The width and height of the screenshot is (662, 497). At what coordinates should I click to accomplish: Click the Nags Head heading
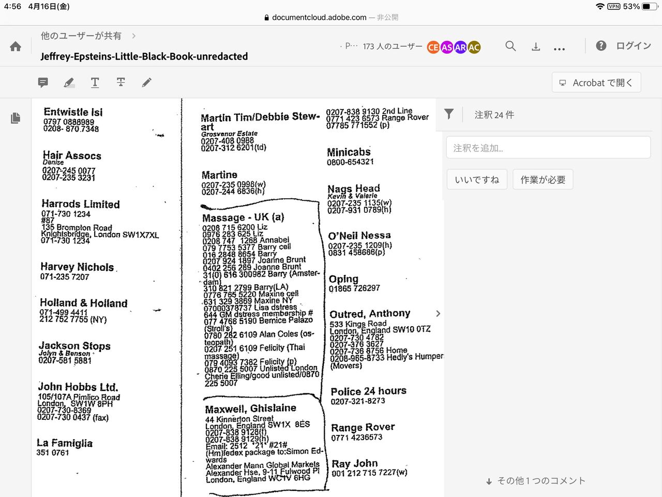[x=354, y=188]
